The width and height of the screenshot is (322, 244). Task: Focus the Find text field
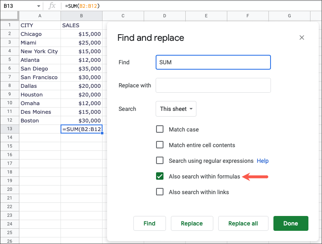213,62
